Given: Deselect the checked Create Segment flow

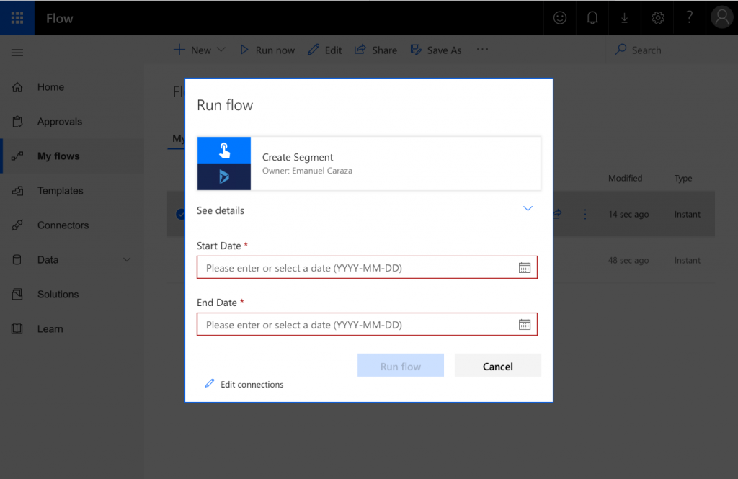Looking at the screenshot, I should 179,213.
